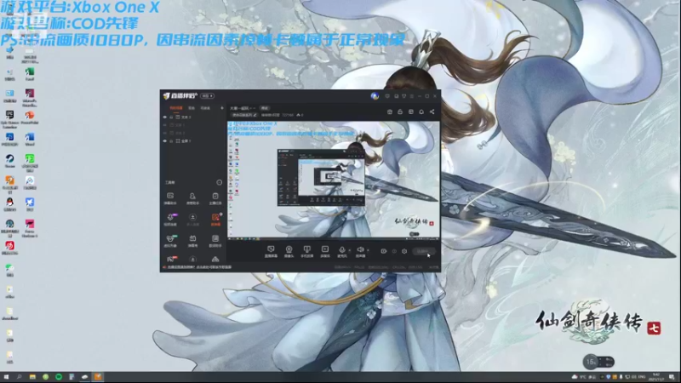Switch to the second scene tab
The height and width of the screenshot is (383, 681).
pyautogui.click(x=192, y=108)
